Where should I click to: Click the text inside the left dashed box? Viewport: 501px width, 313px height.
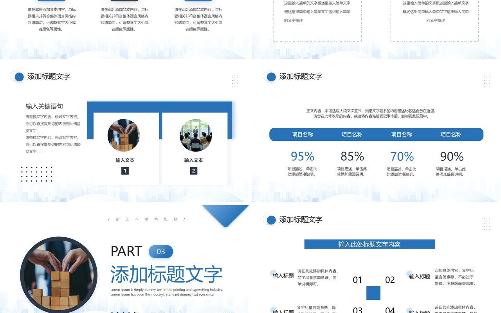pos(317,12)
